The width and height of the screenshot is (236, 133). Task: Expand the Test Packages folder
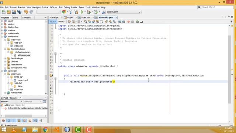5,58
